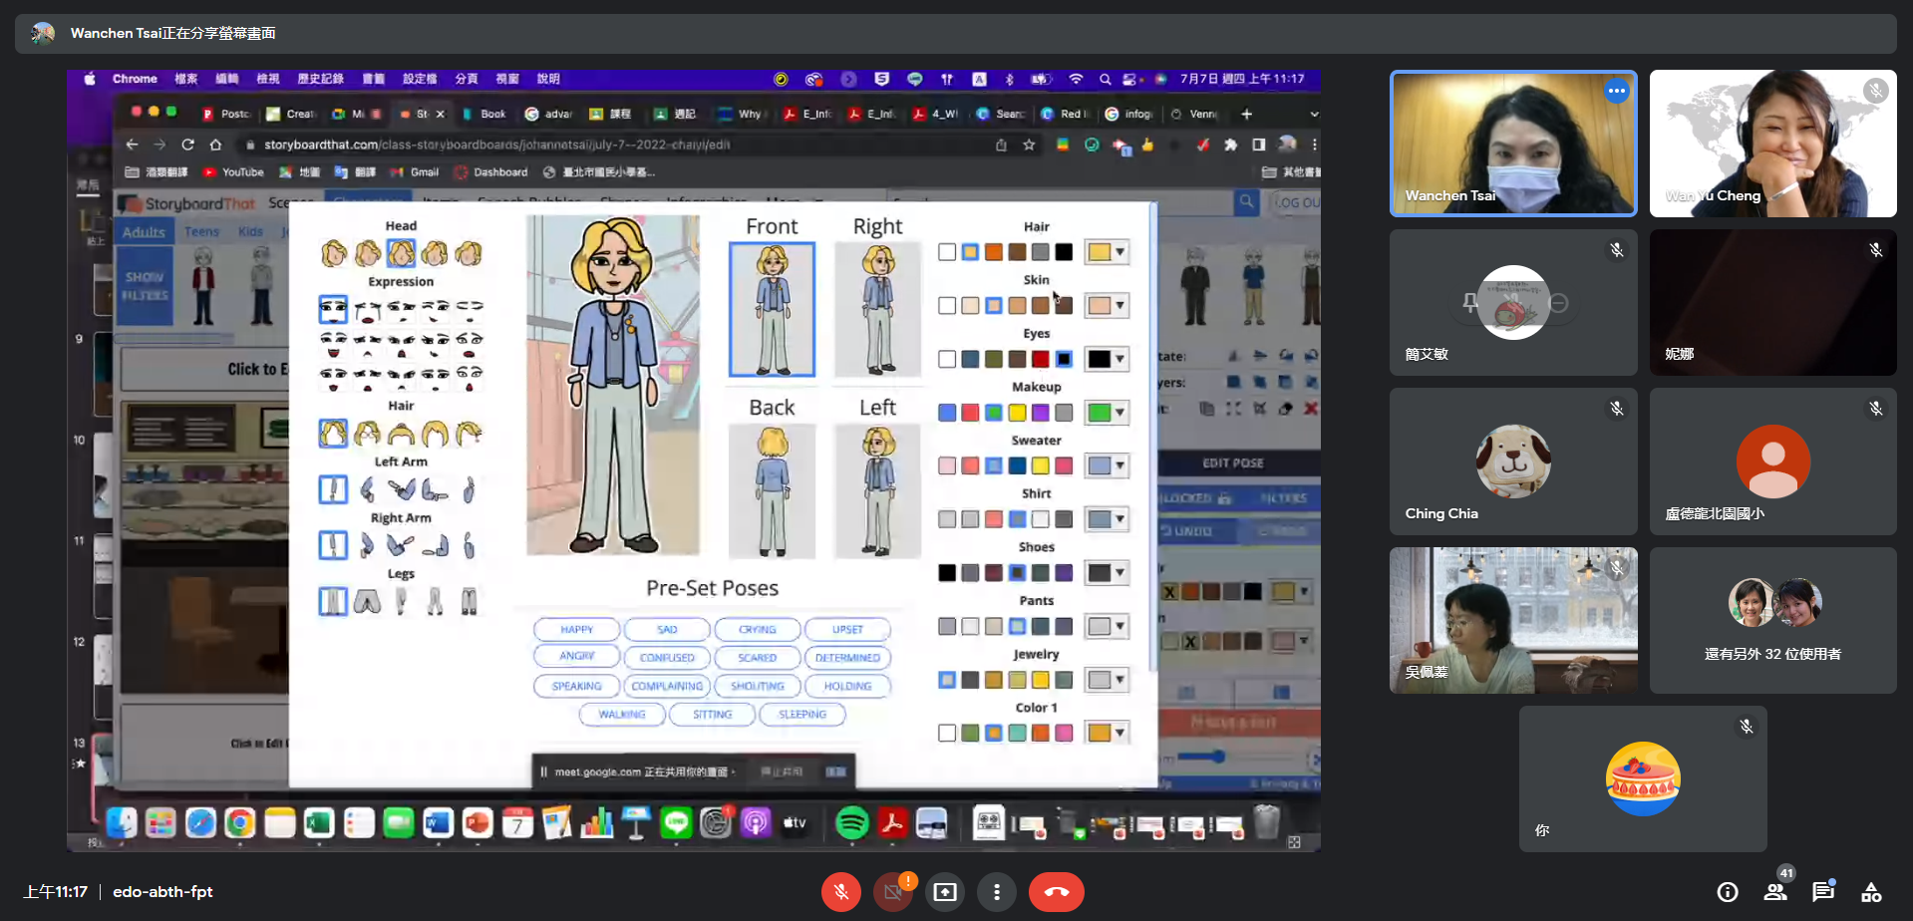1913x921 pixels.
Task: Open the Chrome menu in Mac menu bar
Action: (x=135, y=79)
